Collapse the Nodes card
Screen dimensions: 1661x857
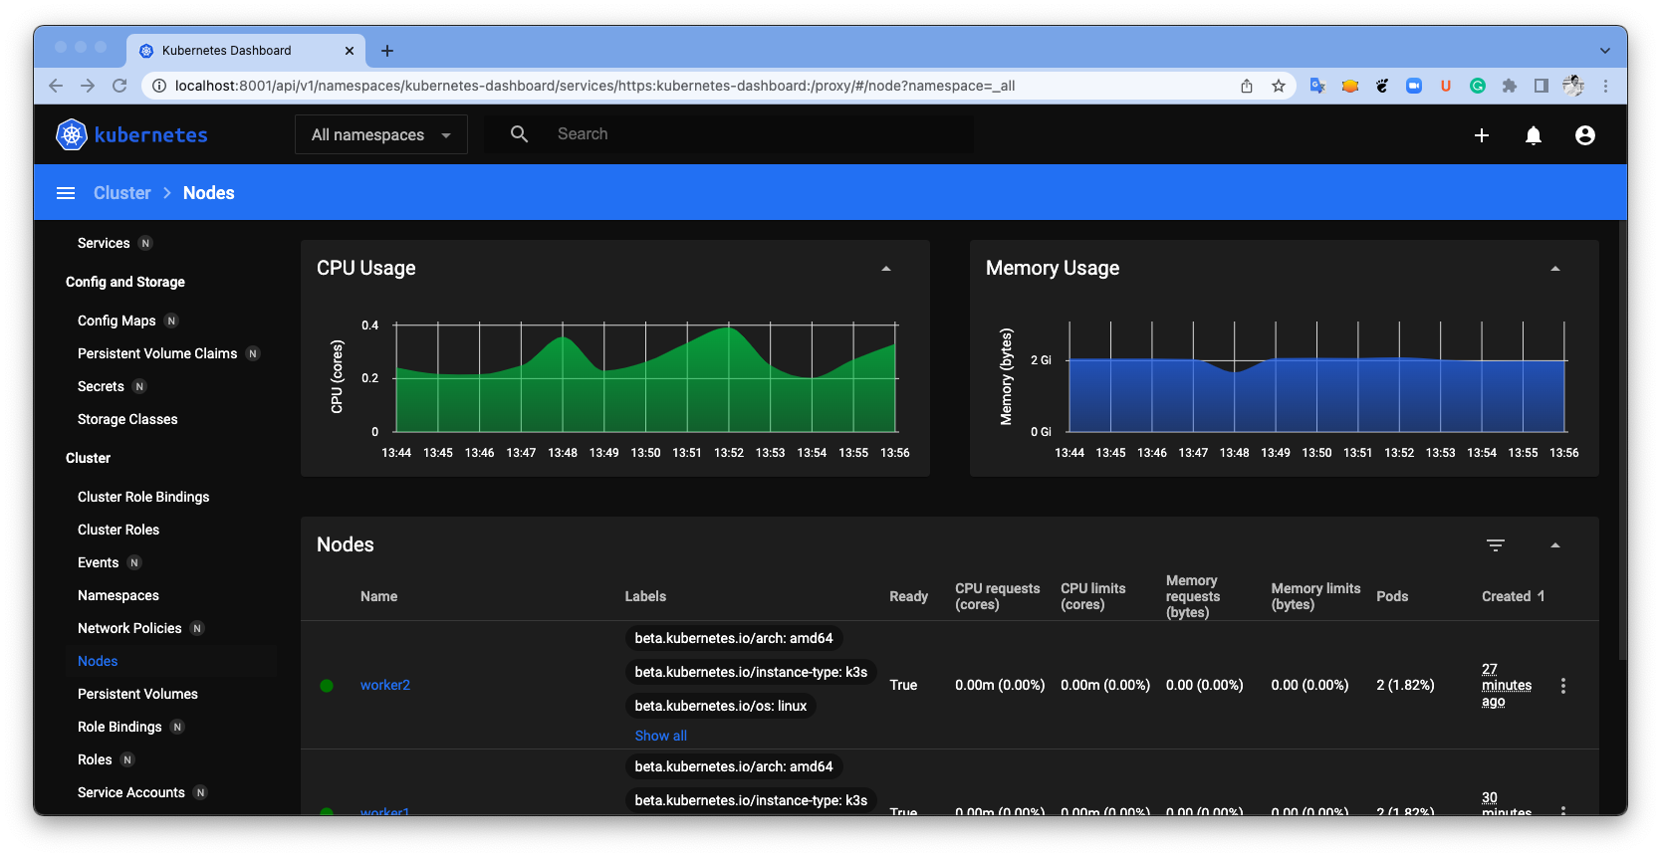pyautogui.click(x=1555, y=545)
